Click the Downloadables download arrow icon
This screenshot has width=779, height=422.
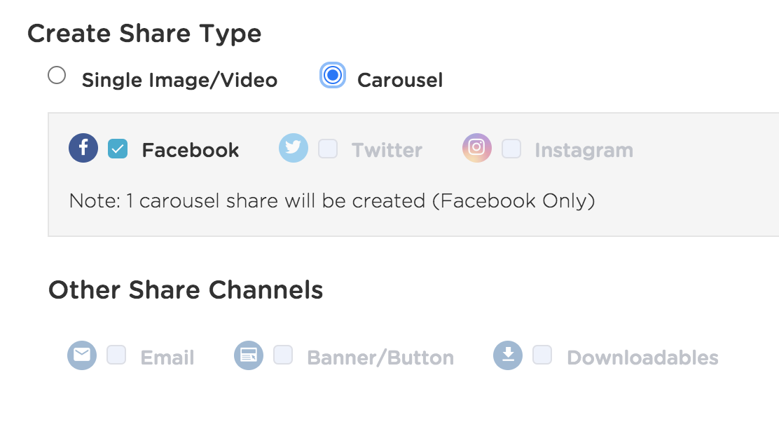(x=508, y=355)
